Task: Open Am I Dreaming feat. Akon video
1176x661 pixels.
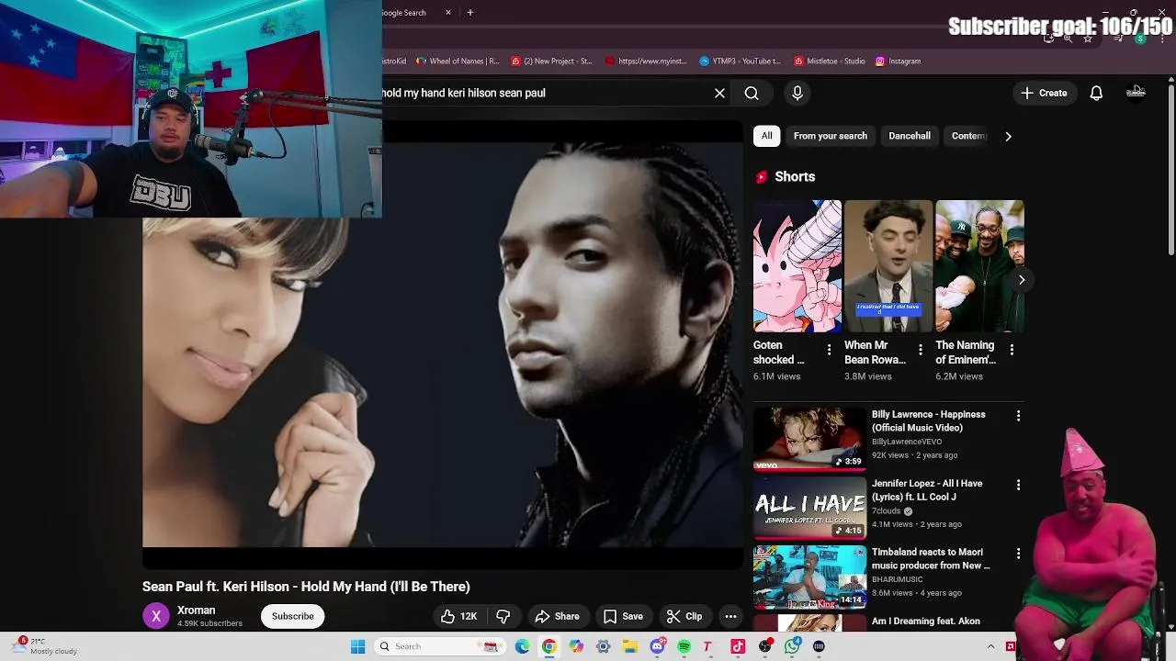Action: click(x=925, y=622)
